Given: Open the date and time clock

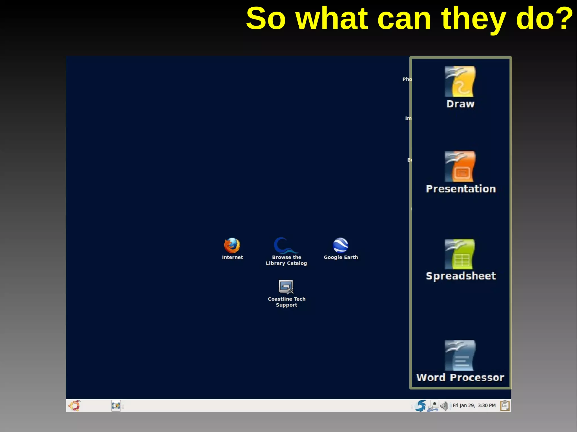Looking at the screenshot, I should pos(474,406).
